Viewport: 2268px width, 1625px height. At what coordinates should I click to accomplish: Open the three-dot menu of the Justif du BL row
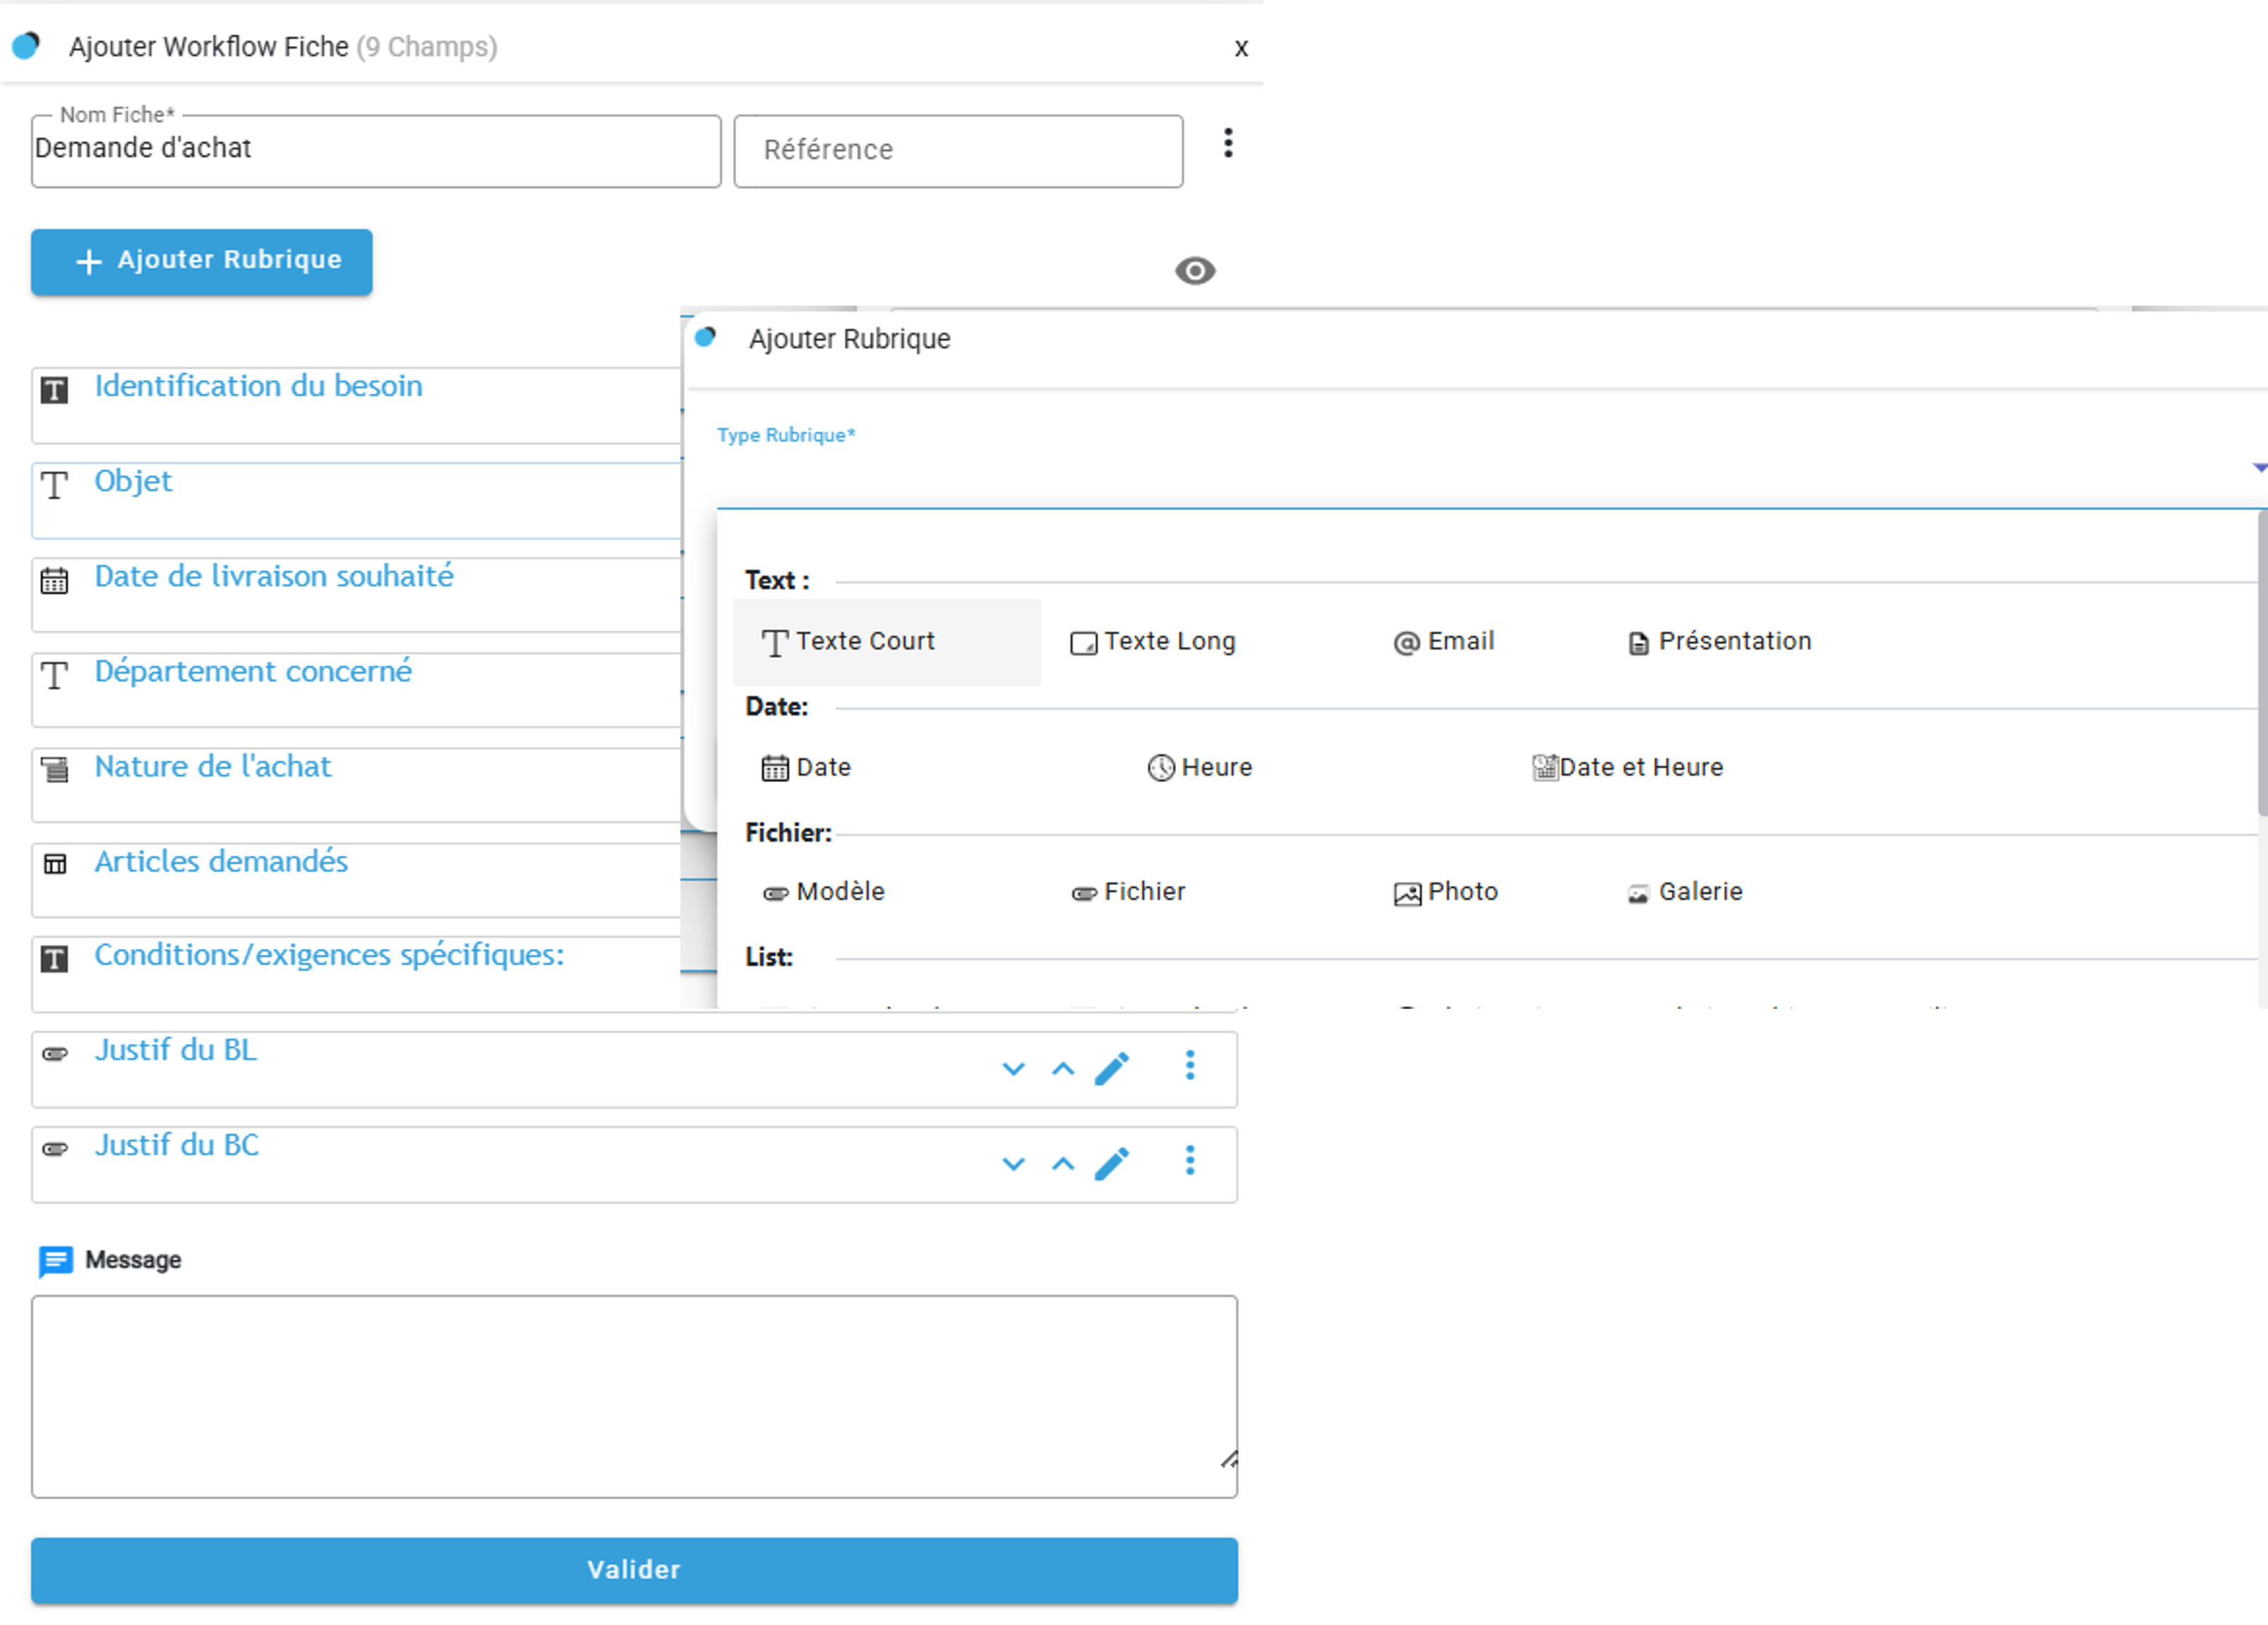(1190, 1065)
